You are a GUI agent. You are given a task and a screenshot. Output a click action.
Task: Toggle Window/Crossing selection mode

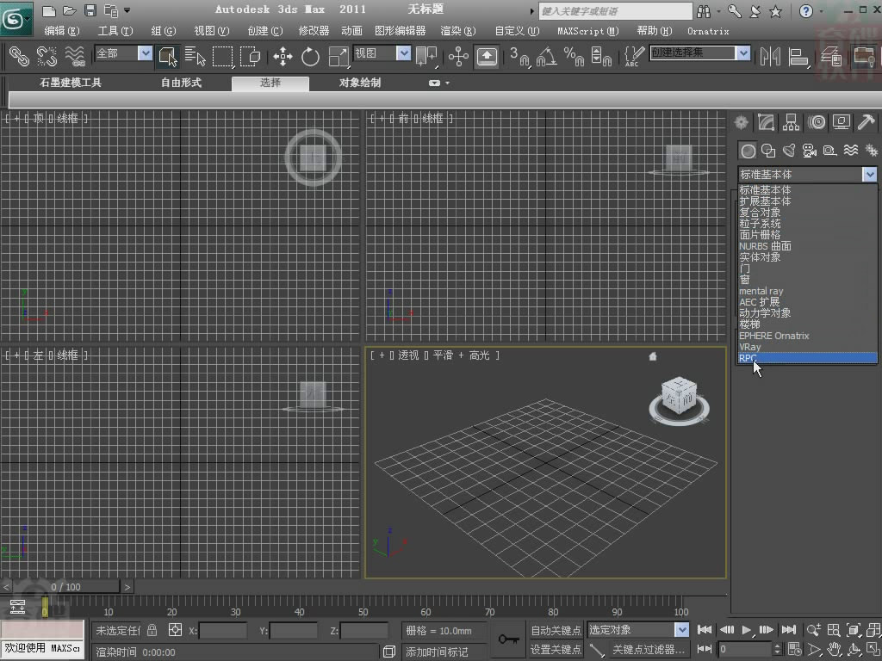pyautogui.click(x=250, y=56)
